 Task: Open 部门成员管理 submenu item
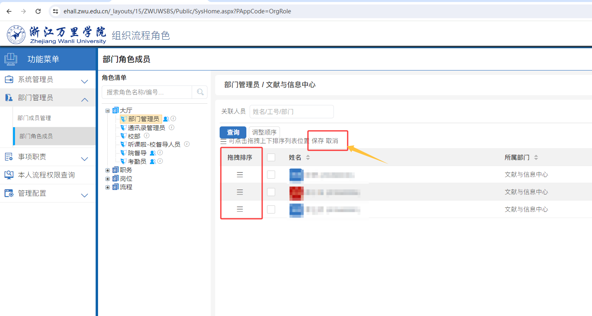pos(34,118)
